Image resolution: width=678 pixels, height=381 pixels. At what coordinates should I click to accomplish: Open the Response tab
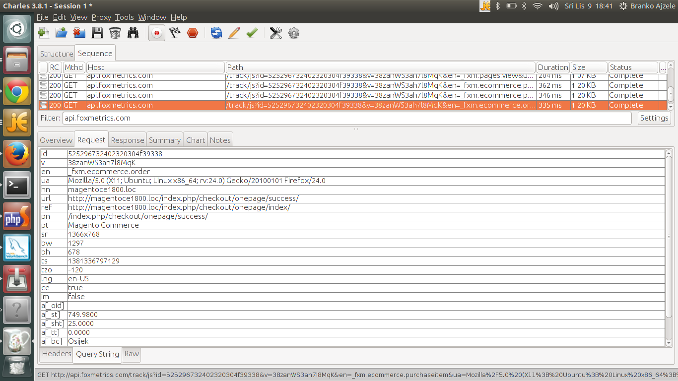[128, 140]
